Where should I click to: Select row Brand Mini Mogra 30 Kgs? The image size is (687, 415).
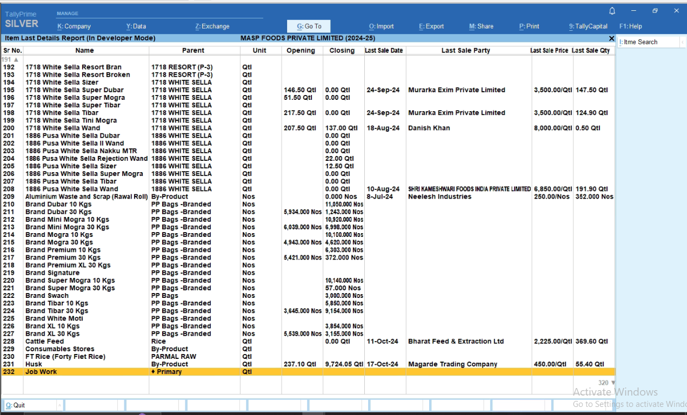coord(308,227)
